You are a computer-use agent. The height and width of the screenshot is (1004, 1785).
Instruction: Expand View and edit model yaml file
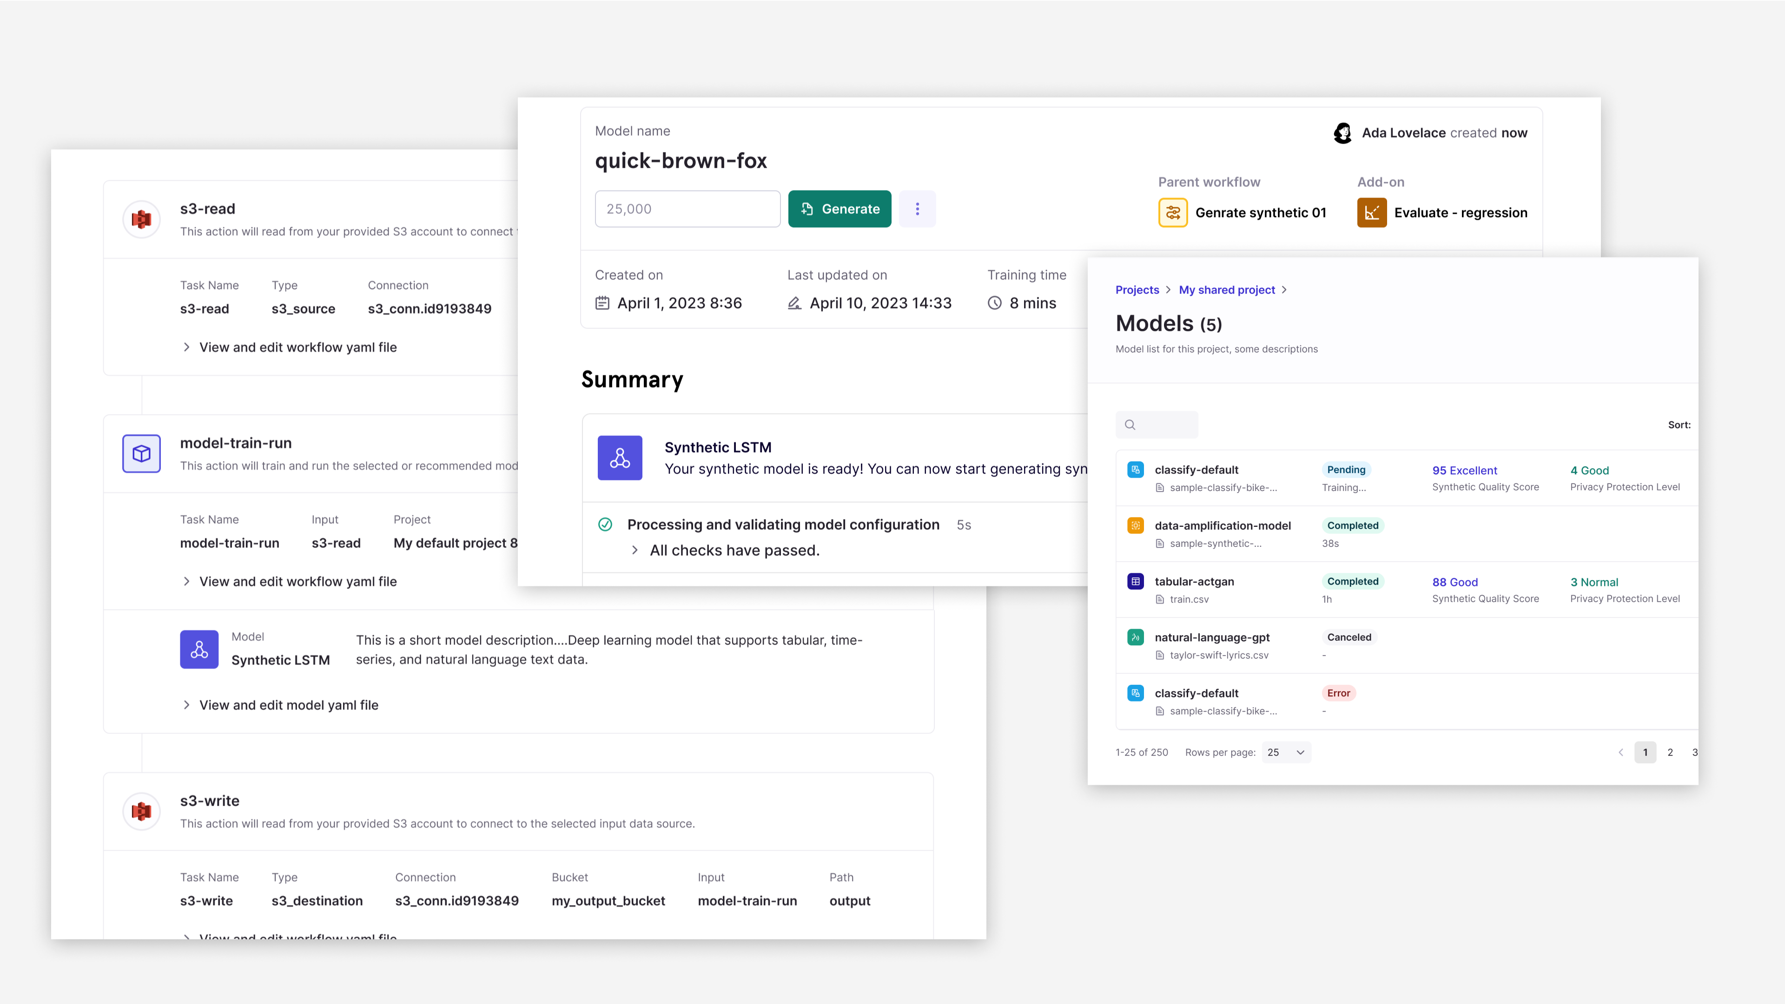(288, 705)
